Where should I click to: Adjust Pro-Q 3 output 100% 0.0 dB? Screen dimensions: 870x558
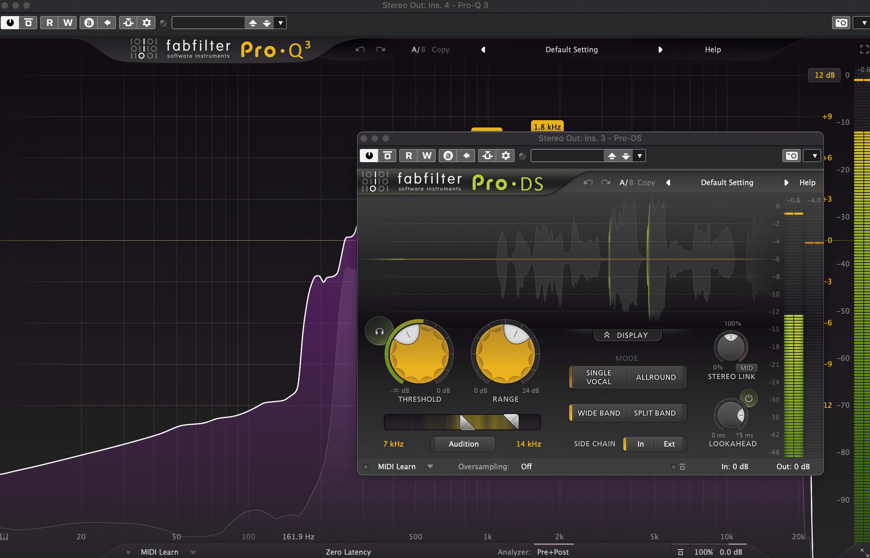point(718,552)
